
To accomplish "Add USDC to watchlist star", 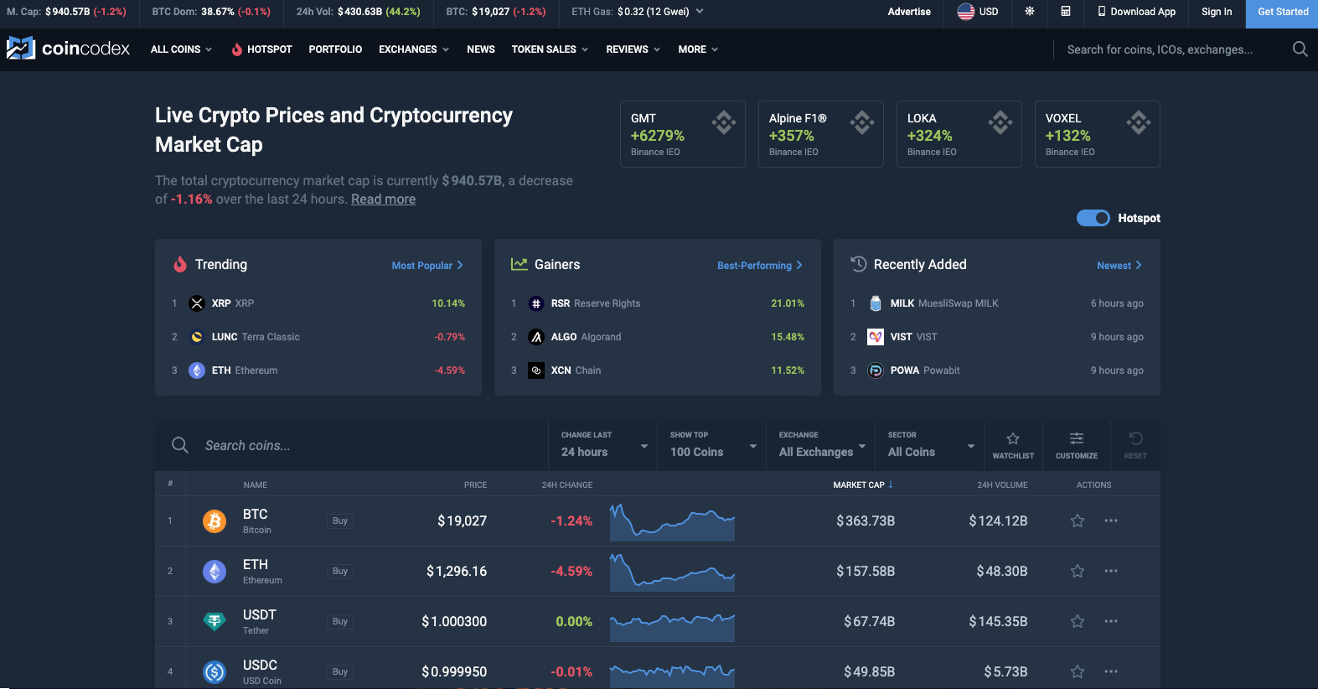I will 1078,671.
